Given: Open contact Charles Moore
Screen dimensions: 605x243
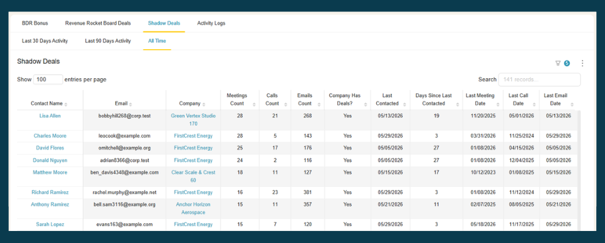Looking at the screenshot, I should point(50,136).
